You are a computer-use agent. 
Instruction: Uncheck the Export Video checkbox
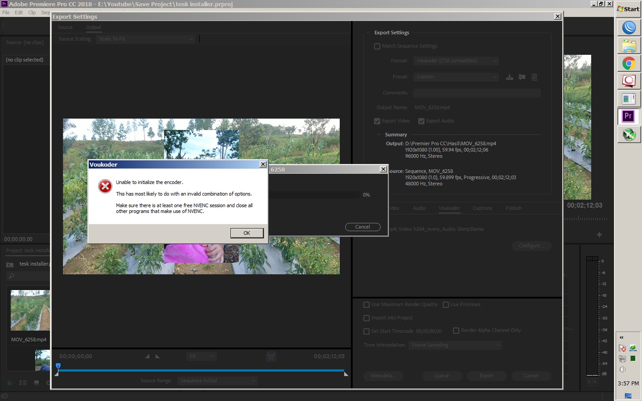point(377,121)
